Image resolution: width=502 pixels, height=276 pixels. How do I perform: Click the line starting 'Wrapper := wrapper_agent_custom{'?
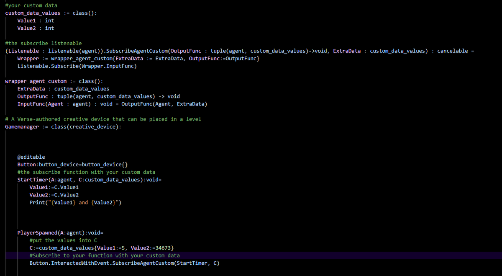pyautogui.click(x=138, y=58)
